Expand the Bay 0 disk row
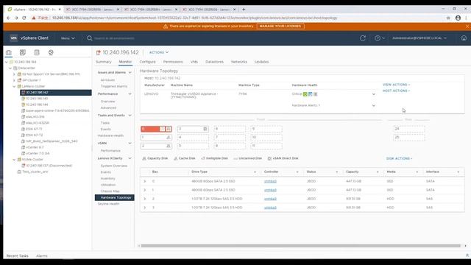 pyautogui.click(x=144, y=182)
